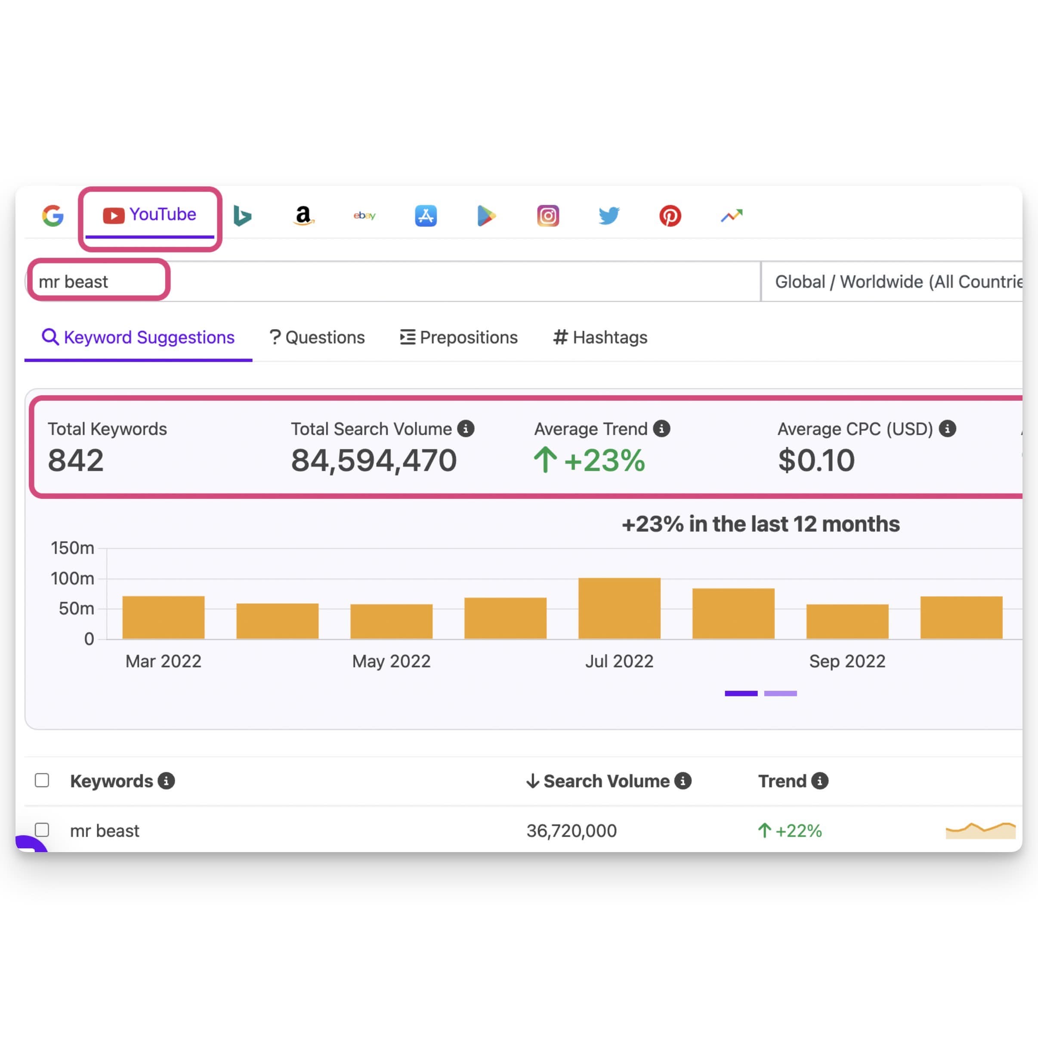The width and height of the screenshot is (1038, 1038).
Task: Click the Google Play Store icon
Action: pyautogui.click(x=486, y=216)
